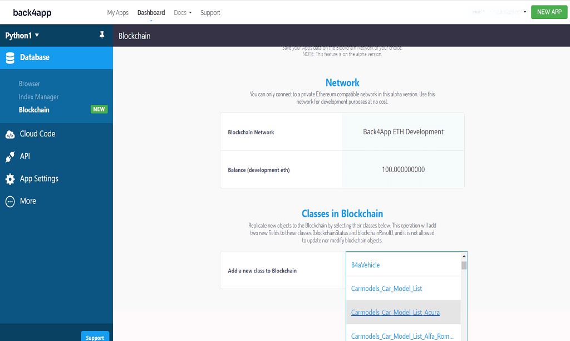570x341 pixels.
Task: Click the Classes in Blockchain heading
Action: (x=342, y=213)
